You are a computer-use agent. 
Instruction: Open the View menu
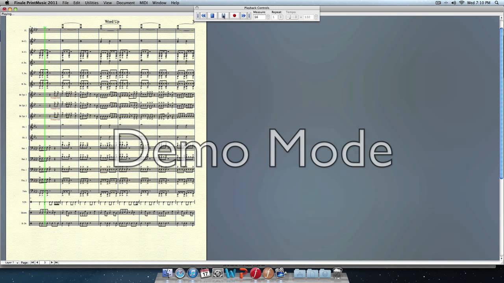(x=107, y=3)
